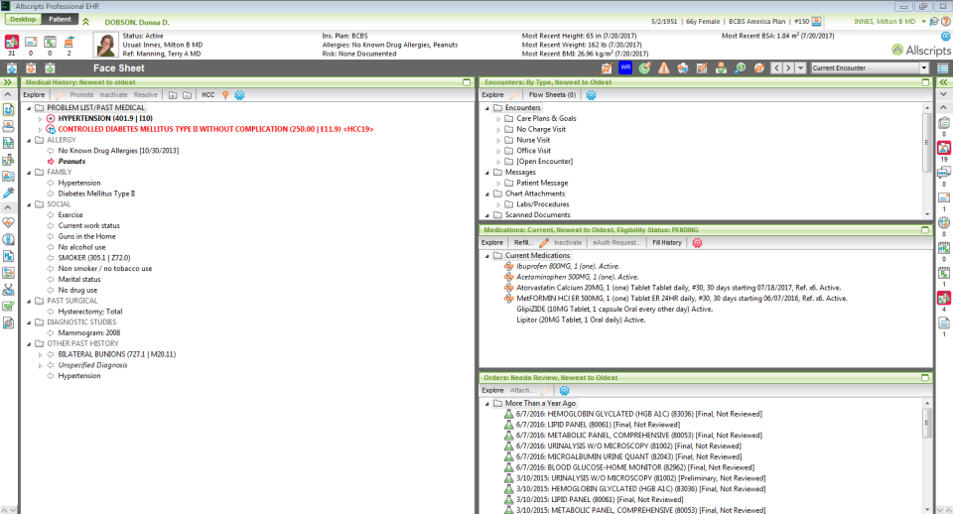Click the patient photo thumbnail

[106, 45]
